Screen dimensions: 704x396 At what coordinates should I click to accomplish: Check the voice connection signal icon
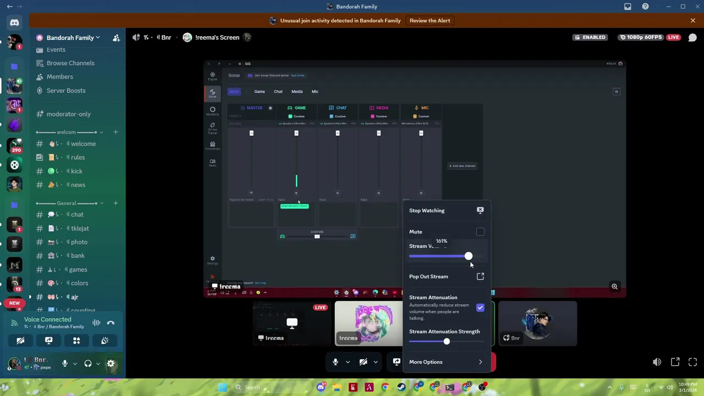point(15,323)
